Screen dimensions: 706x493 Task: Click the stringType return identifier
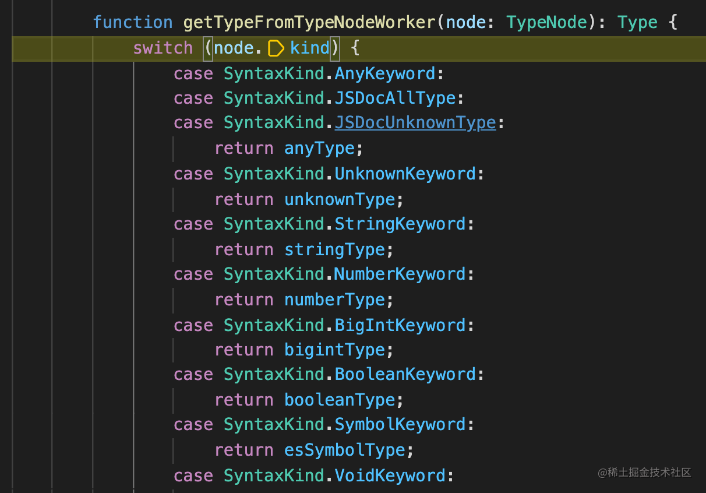[334, 249]
